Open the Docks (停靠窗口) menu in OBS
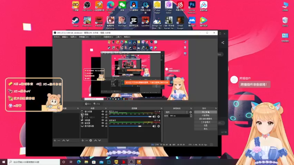Image resolution: width=294 pixels, height=165 pixels. point(84,37)
